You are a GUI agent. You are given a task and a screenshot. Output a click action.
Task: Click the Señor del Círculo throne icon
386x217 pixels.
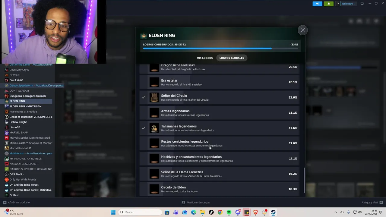coord(154,97)
